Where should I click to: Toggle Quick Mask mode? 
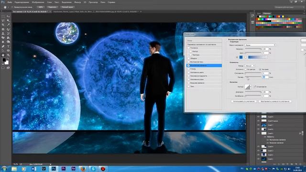[3, 68]
